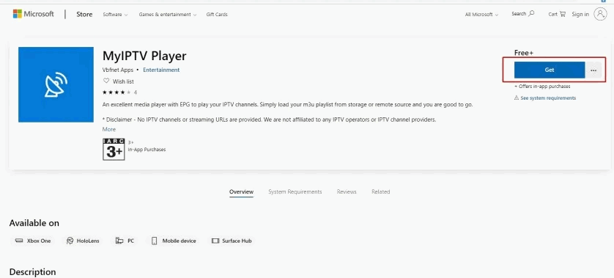Click the Xbox One platform chip
The image size is (614, 278).
tap(33, 241)
